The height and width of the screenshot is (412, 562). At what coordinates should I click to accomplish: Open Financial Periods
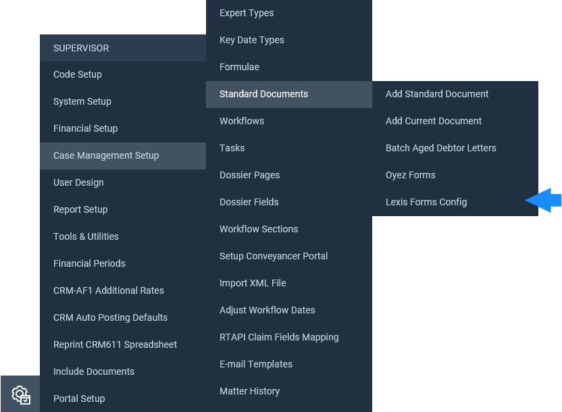(123, 263)
